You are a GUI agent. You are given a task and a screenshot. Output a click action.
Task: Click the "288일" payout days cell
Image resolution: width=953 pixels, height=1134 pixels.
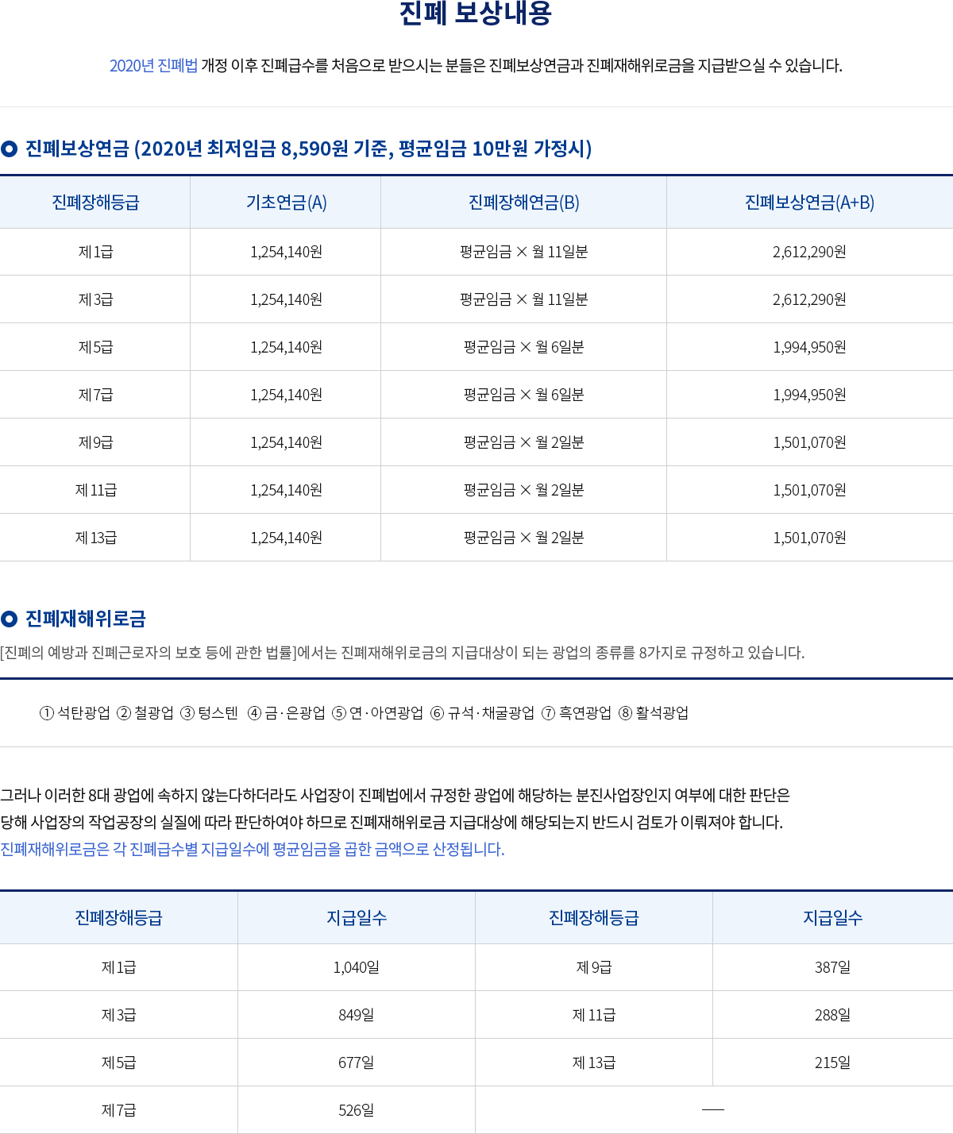pos(832,1015)
